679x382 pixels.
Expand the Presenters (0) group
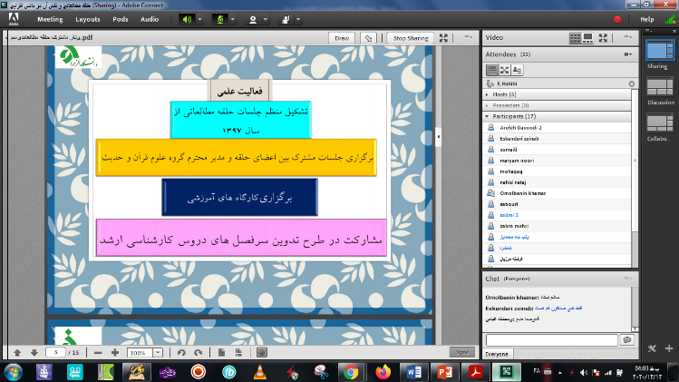coord(487,105)
